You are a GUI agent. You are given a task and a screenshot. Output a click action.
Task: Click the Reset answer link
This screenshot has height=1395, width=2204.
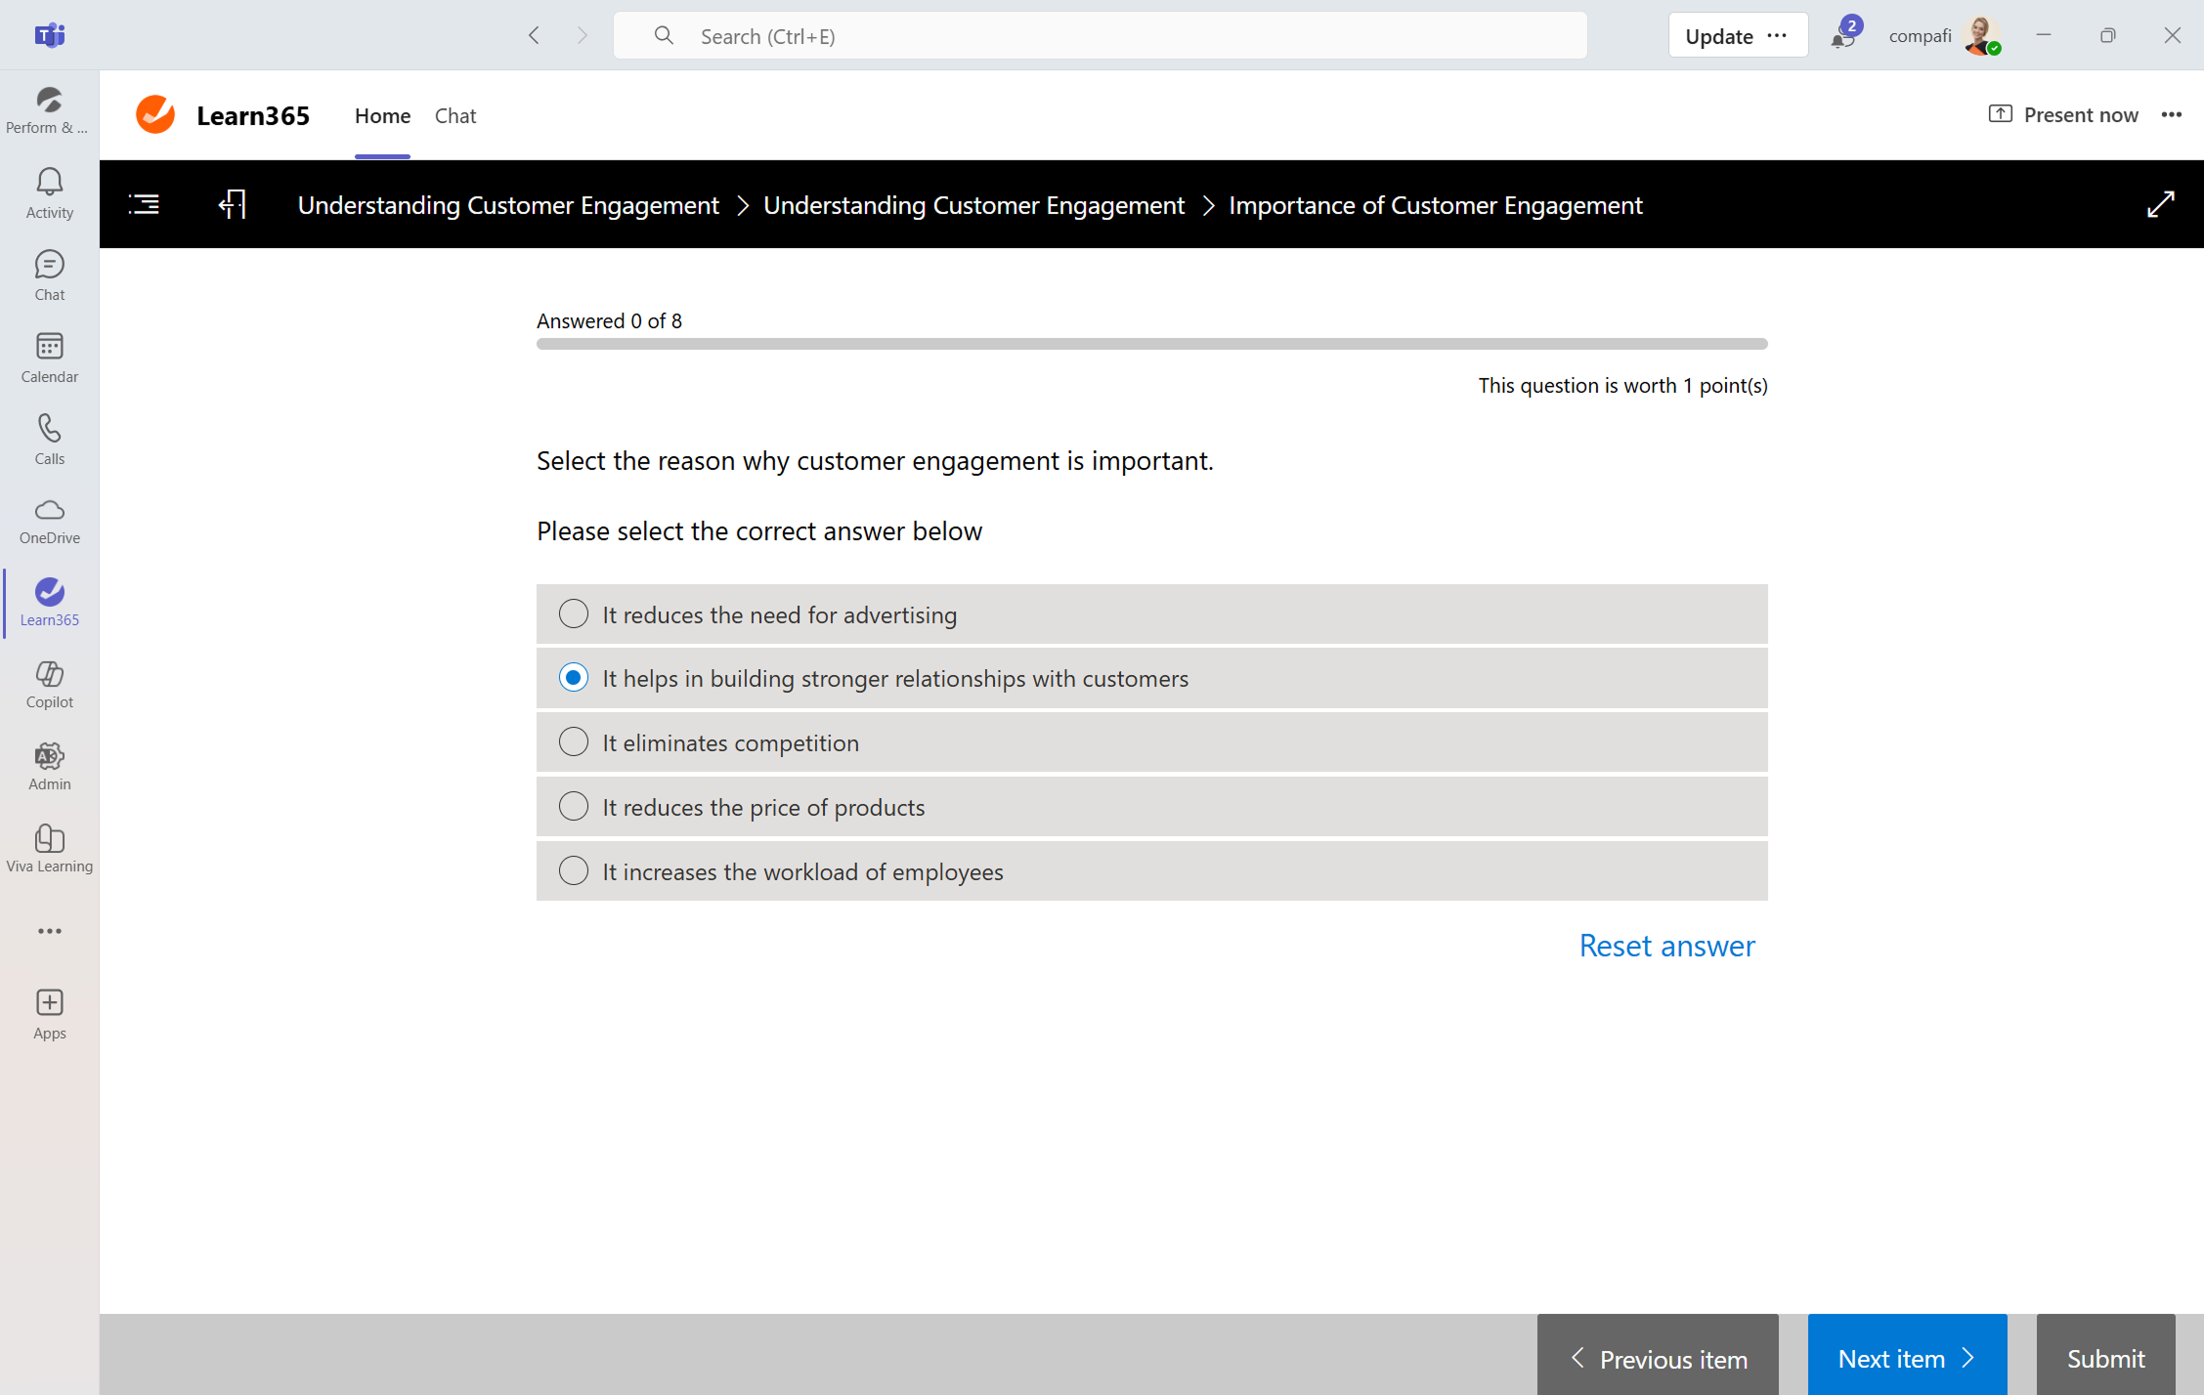(x=1666, y=946)
